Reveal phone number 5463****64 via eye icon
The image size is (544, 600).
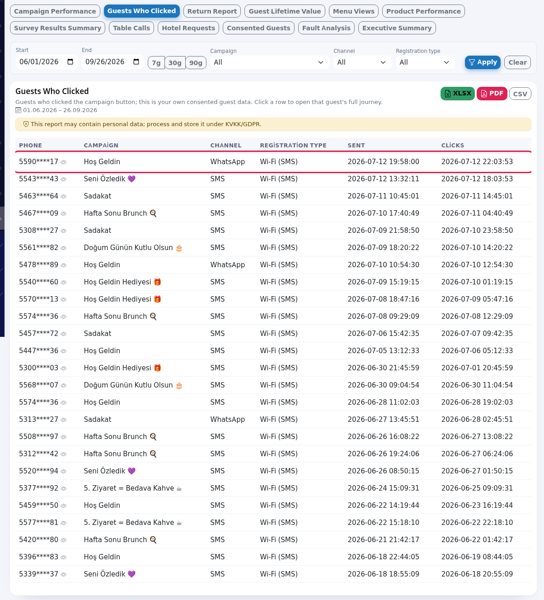[x=64, y=197]
